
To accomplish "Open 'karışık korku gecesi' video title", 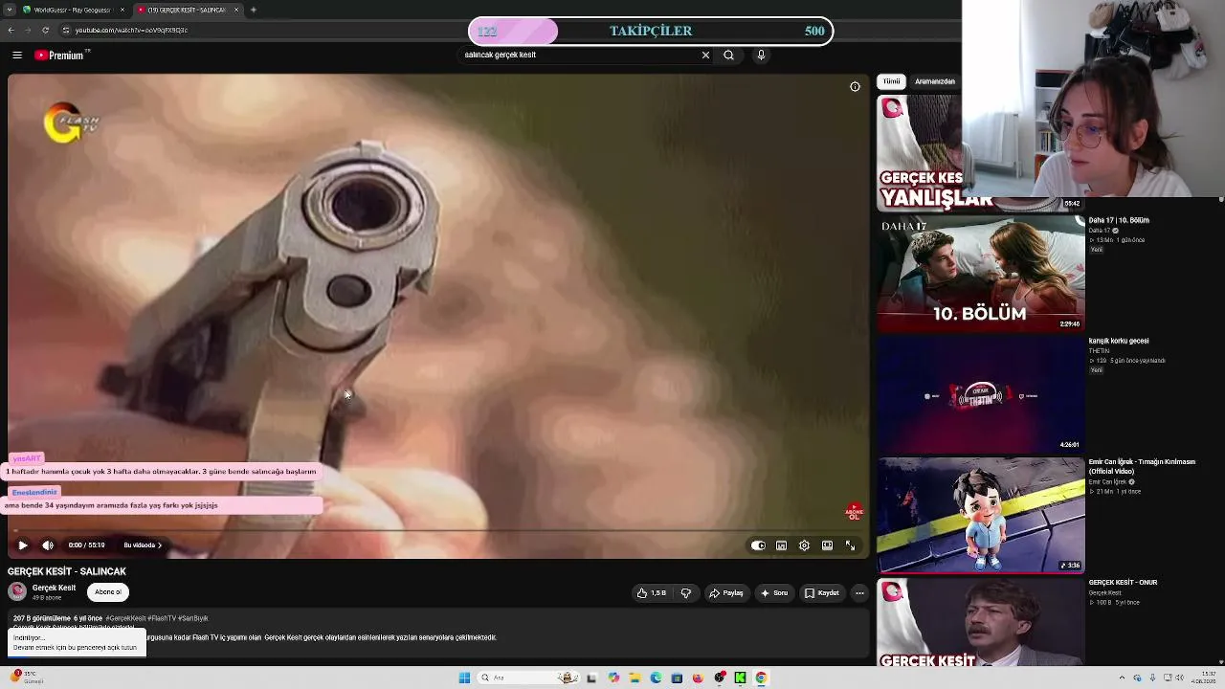I will 1119,341.
